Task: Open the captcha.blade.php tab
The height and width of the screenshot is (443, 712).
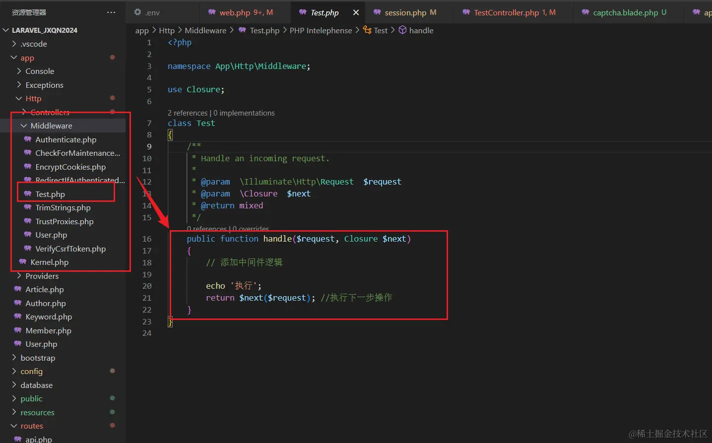Action: click(x=626, y=12)
